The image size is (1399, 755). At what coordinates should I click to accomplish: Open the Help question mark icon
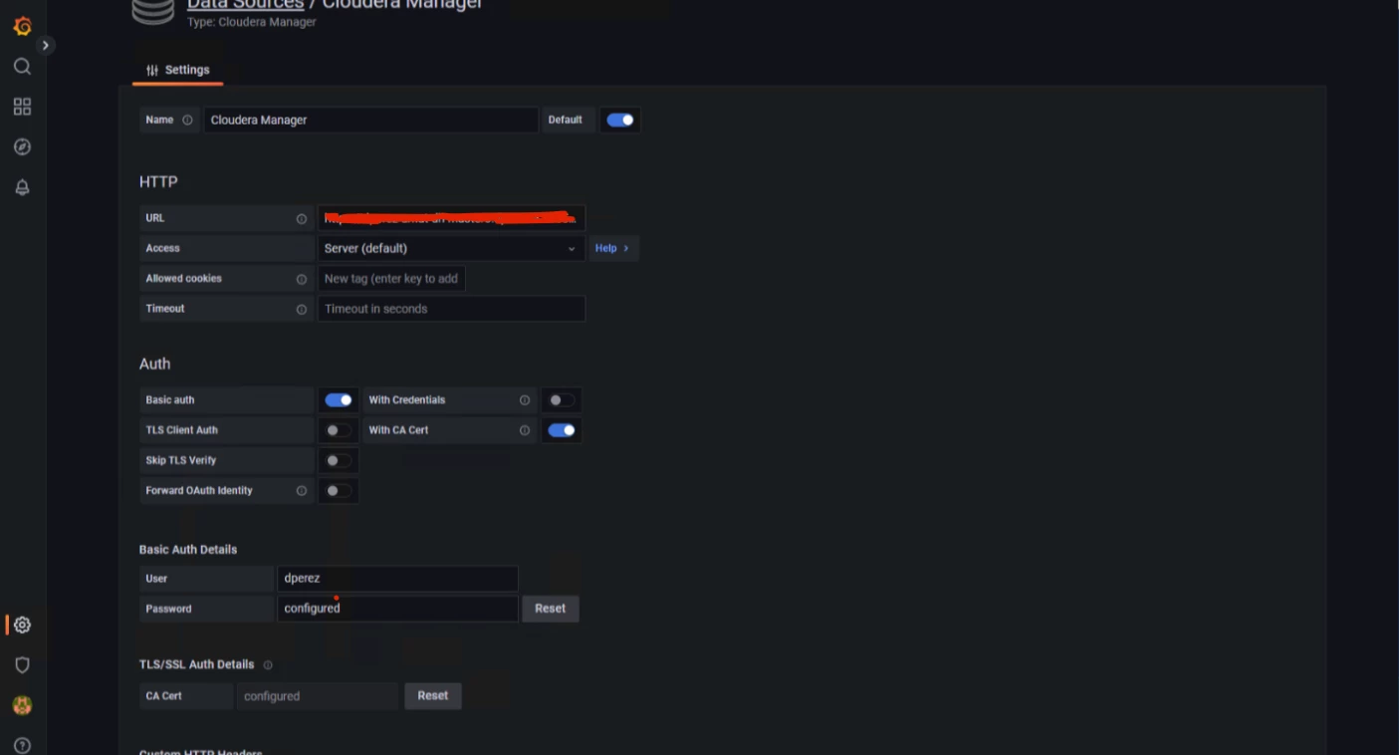[22, 745]
